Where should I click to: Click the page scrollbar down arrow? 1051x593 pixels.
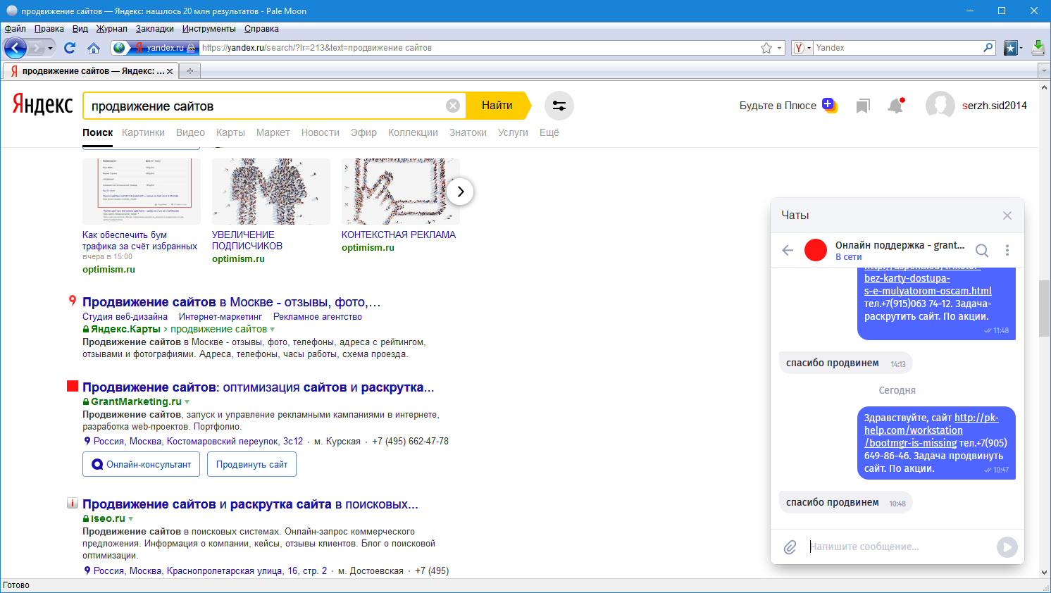point(1045,573)
